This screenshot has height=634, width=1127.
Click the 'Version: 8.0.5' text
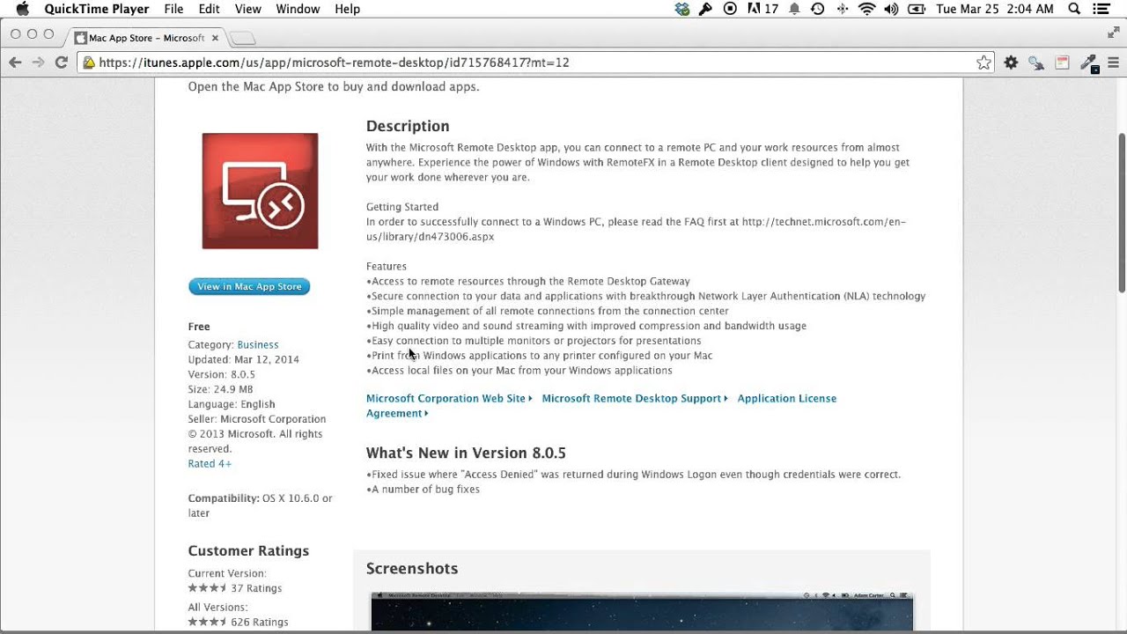coord(221,374)
